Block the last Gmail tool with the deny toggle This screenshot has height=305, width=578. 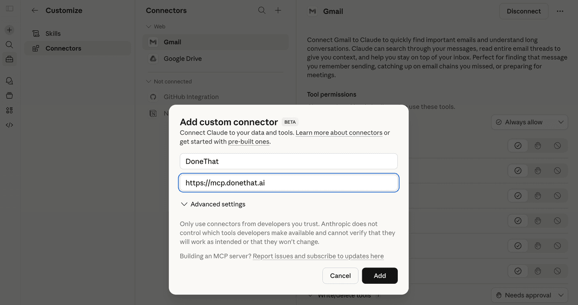557,271
